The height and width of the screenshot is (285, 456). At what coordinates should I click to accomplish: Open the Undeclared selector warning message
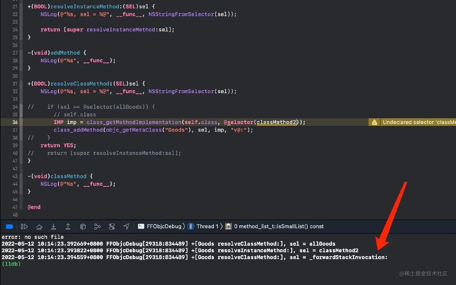pyautogui.click(x=419, y=122)
